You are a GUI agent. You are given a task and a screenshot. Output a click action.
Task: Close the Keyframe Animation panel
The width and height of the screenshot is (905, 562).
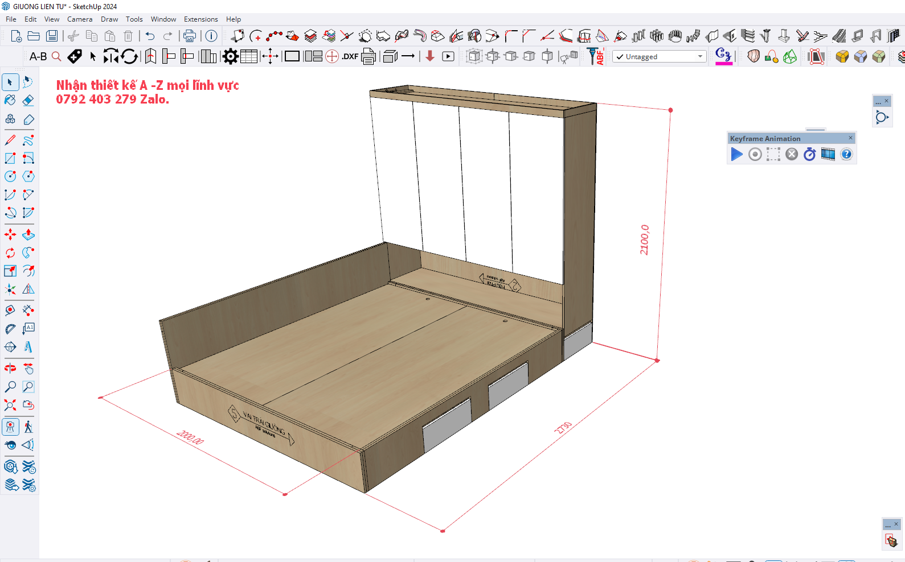pyautogui.click(x=851, y=138)
